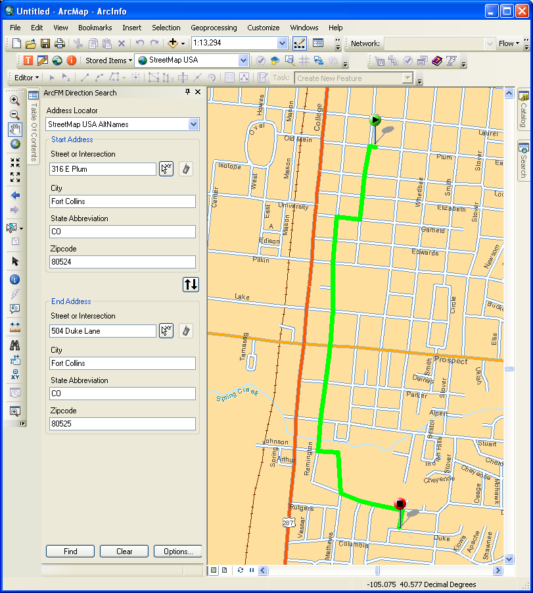The width and height of the screenshot is (533, 593).
Task: Toggle auto-hide pin on Direction Search panel
Action: pos(188,92)
